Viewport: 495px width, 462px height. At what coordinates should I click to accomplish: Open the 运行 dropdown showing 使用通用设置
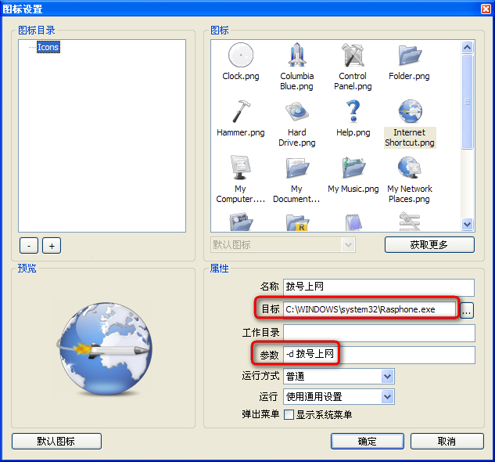coord(339,396)
